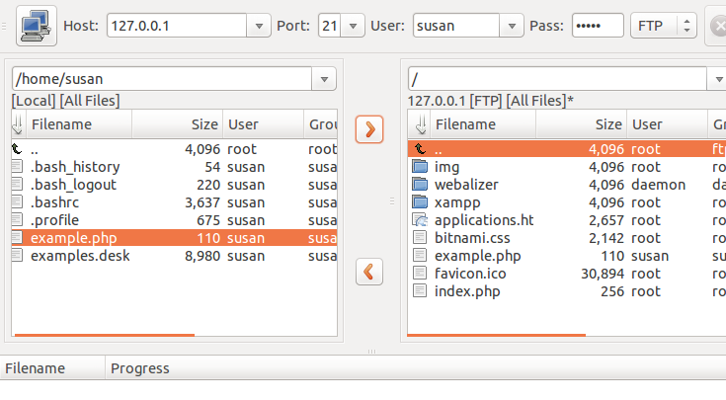The height and width of the screenshot is (400, 726).
Task: Click the Pass password field
Action: pyautogui.click(x=597, y=26)
